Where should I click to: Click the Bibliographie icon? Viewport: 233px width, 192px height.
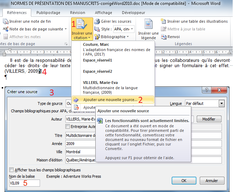(x=97, y=37)
